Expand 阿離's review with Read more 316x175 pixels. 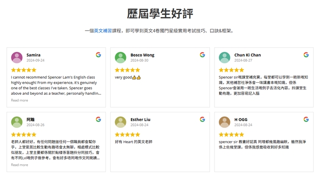19,165
